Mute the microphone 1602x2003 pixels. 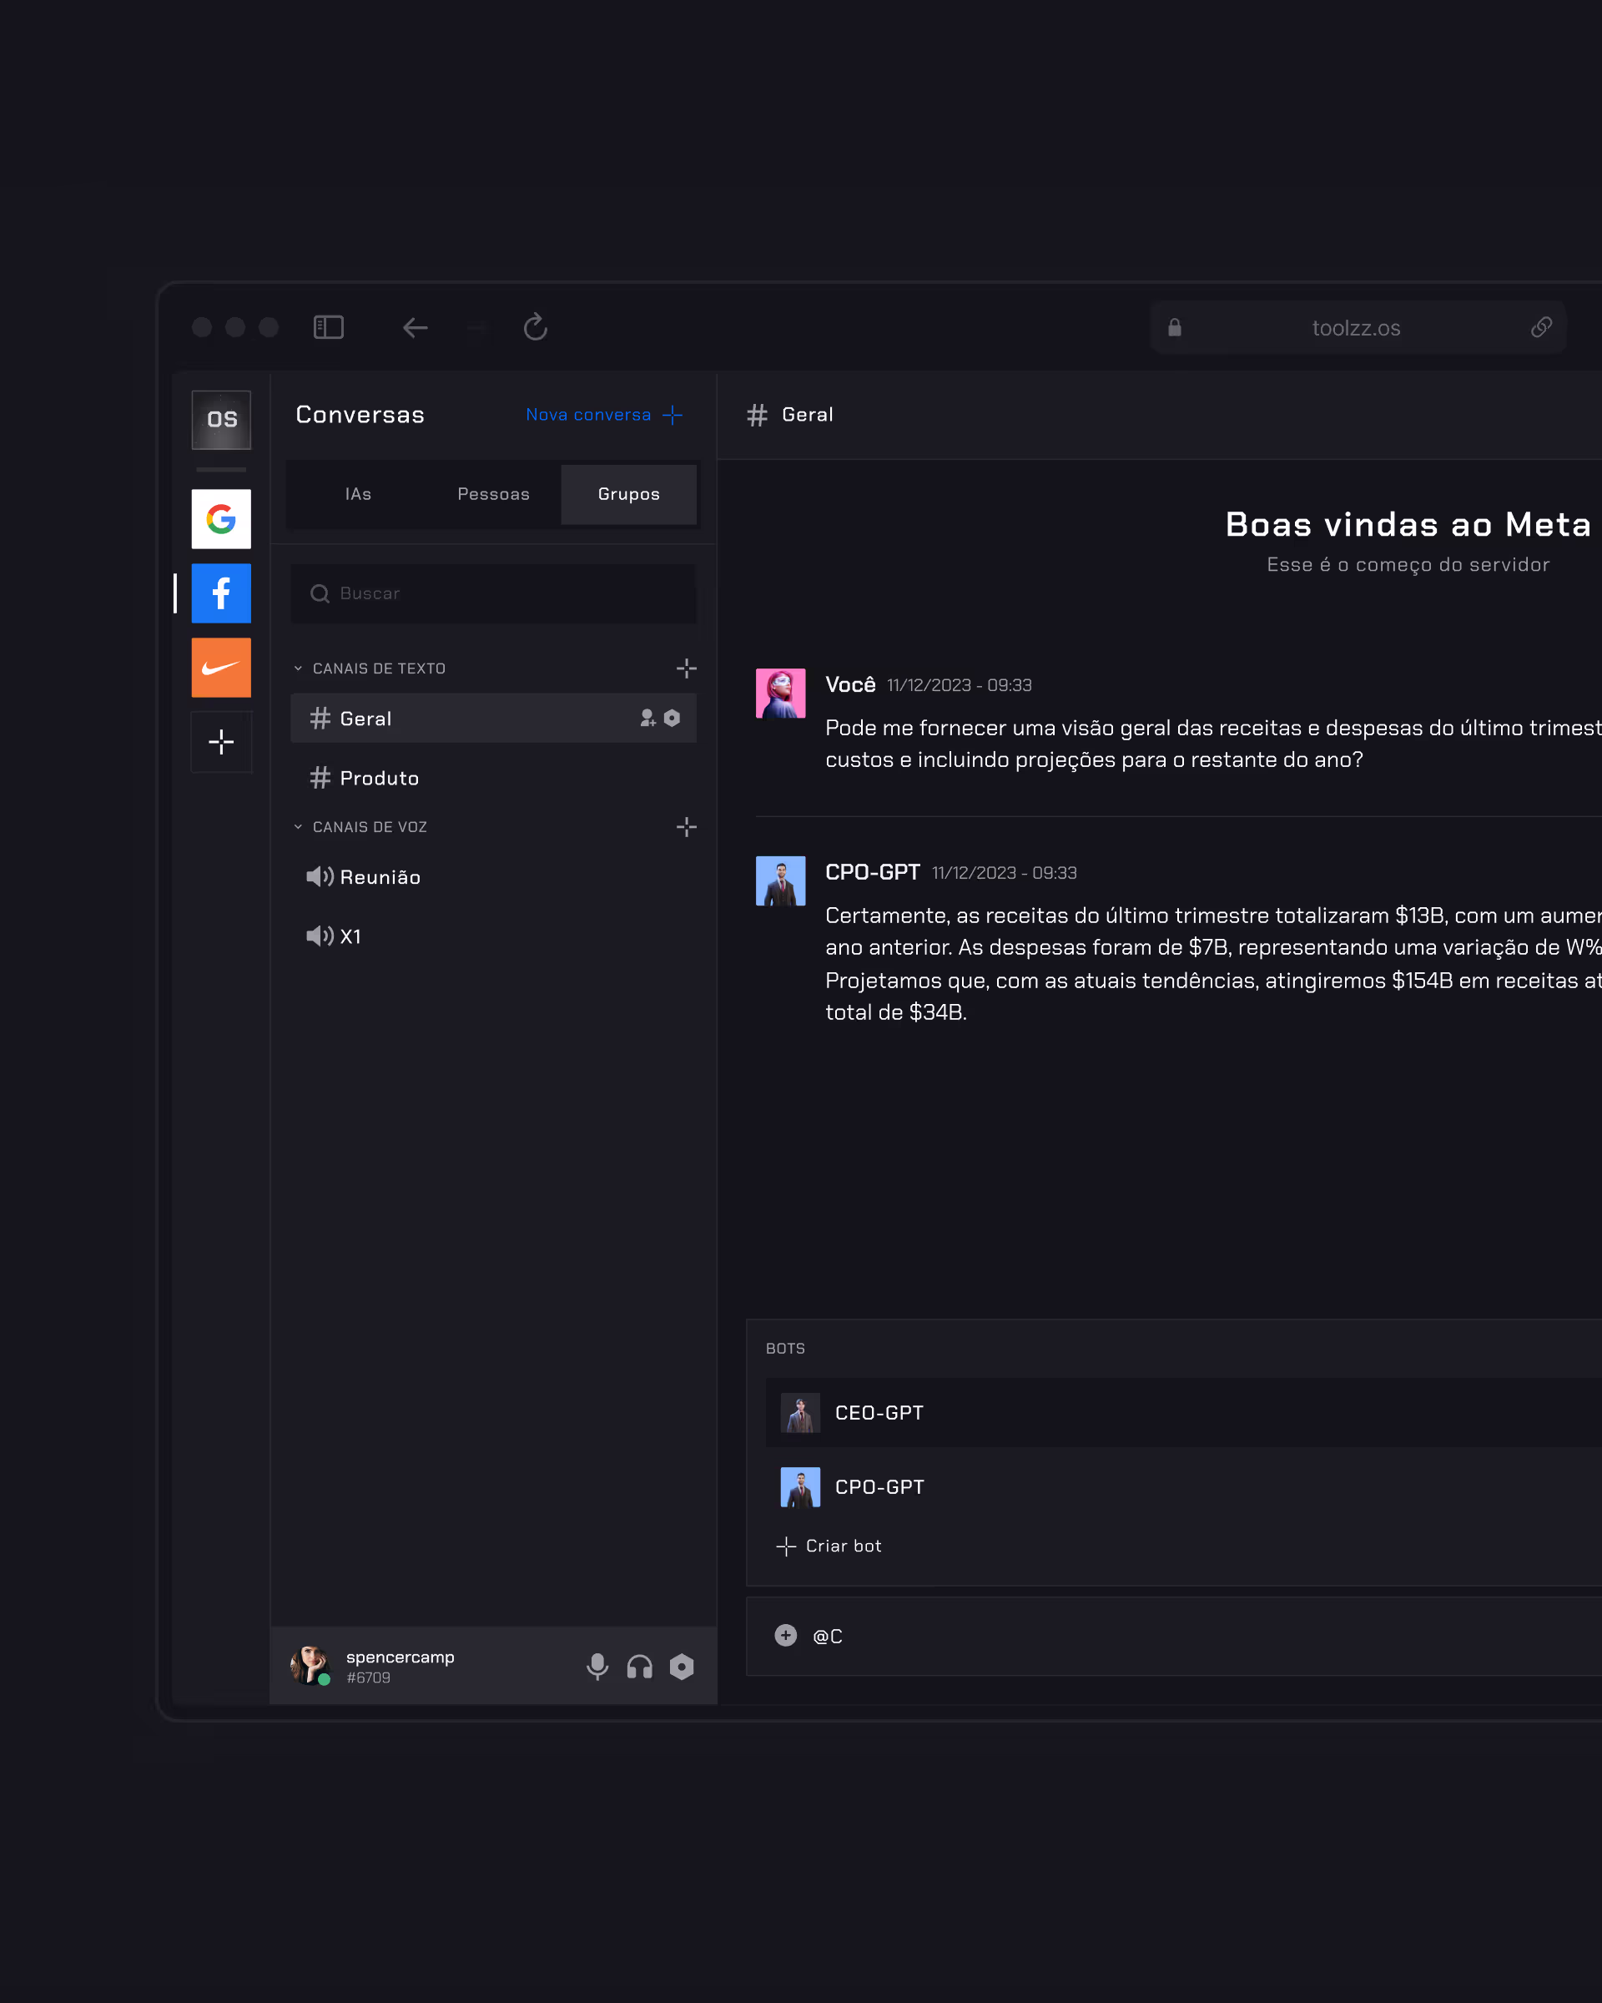[597, 1667]
